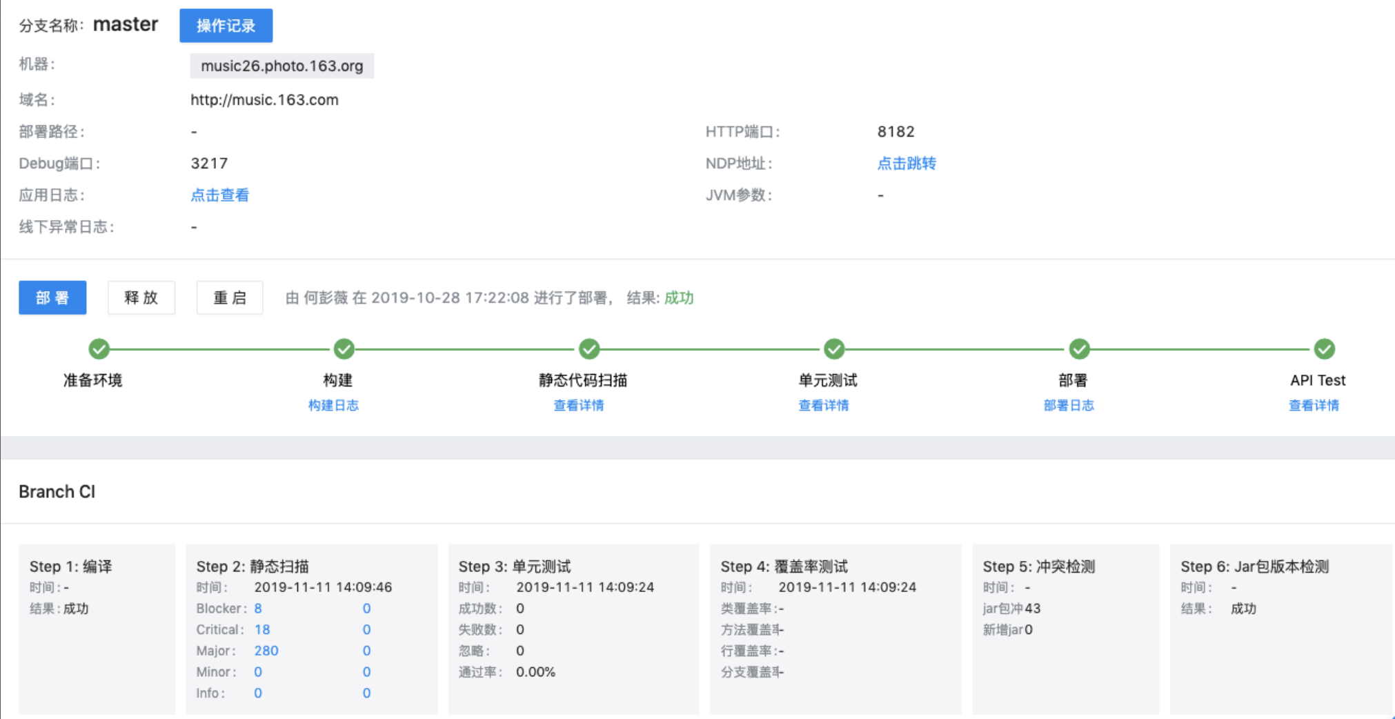The image size is (1395, 719).
Task: Click the 构建 step green checkmark icon
Action: point(344,349)
